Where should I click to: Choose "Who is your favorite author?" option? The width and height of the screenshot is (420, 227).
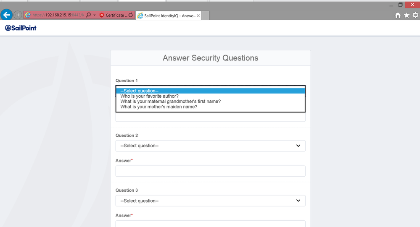click(149, 96)
